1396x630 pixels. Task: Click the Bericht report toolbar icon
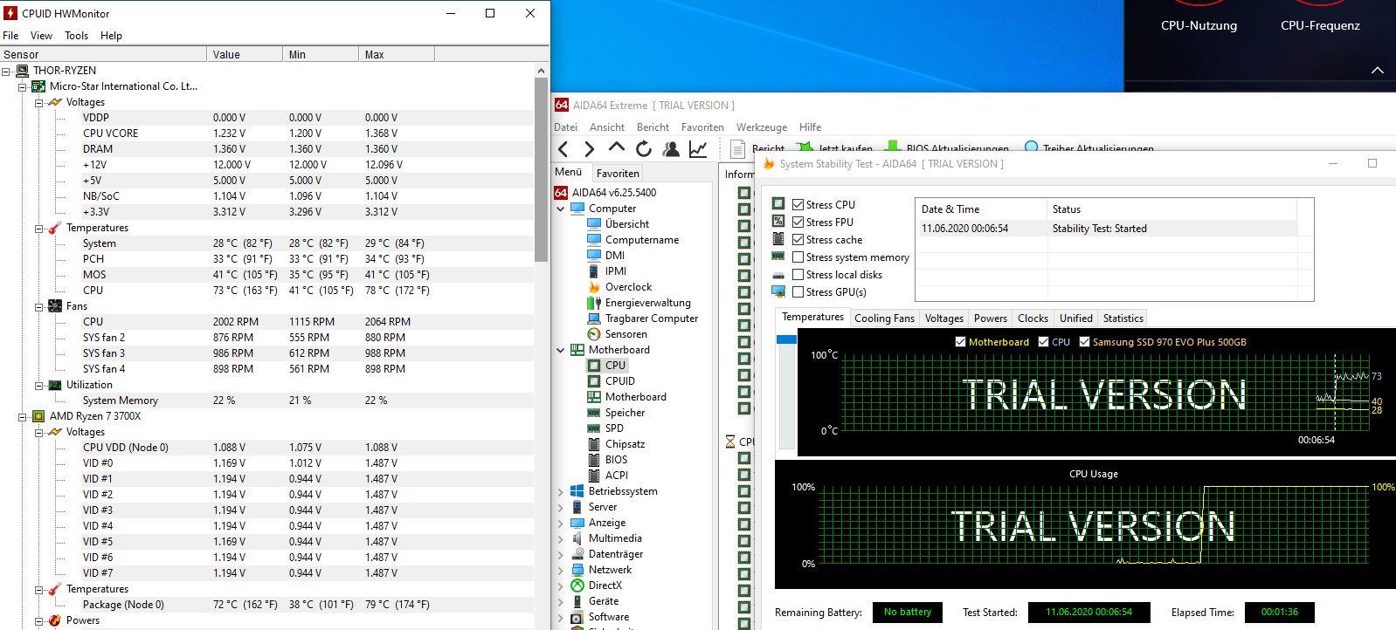pos(737,148)
